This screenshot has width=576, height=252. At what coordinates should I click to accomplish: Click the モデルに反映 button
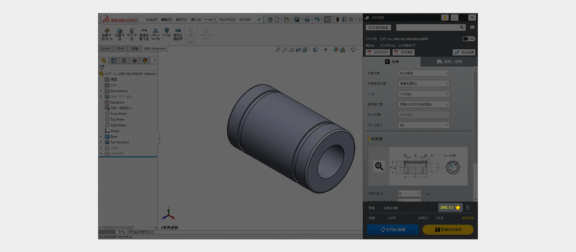(393, 229)
